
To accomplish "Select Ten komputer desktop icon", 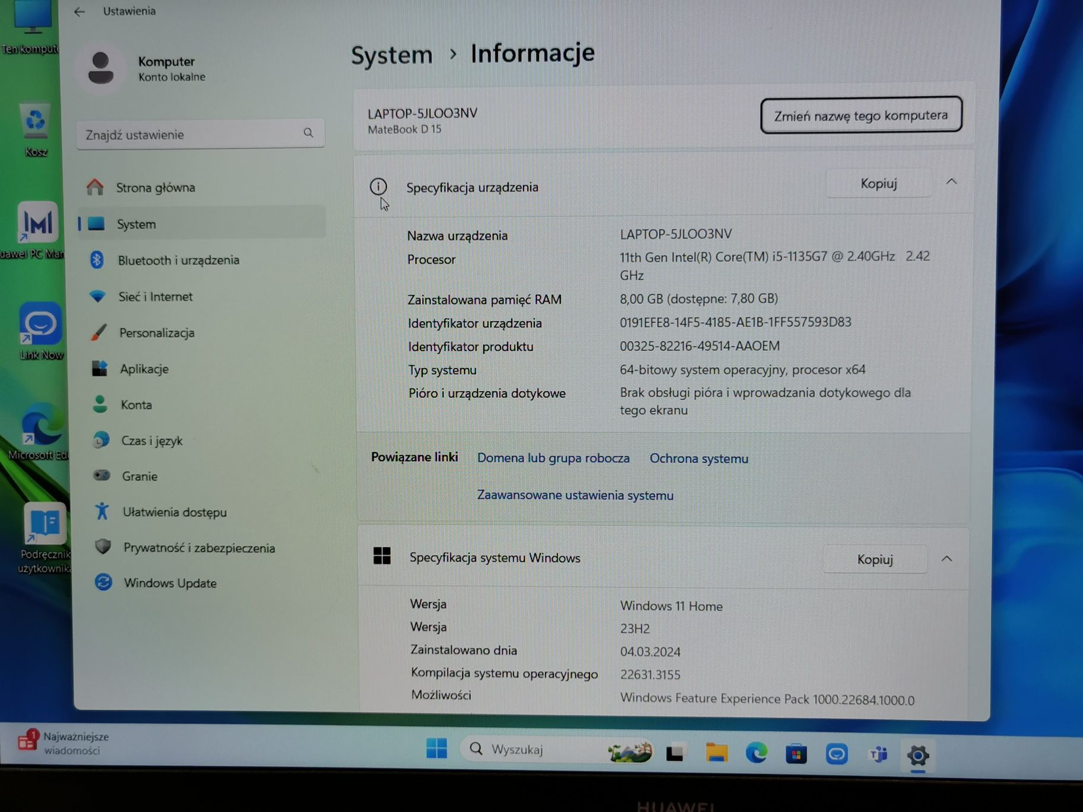I will [x=31, y=28].
